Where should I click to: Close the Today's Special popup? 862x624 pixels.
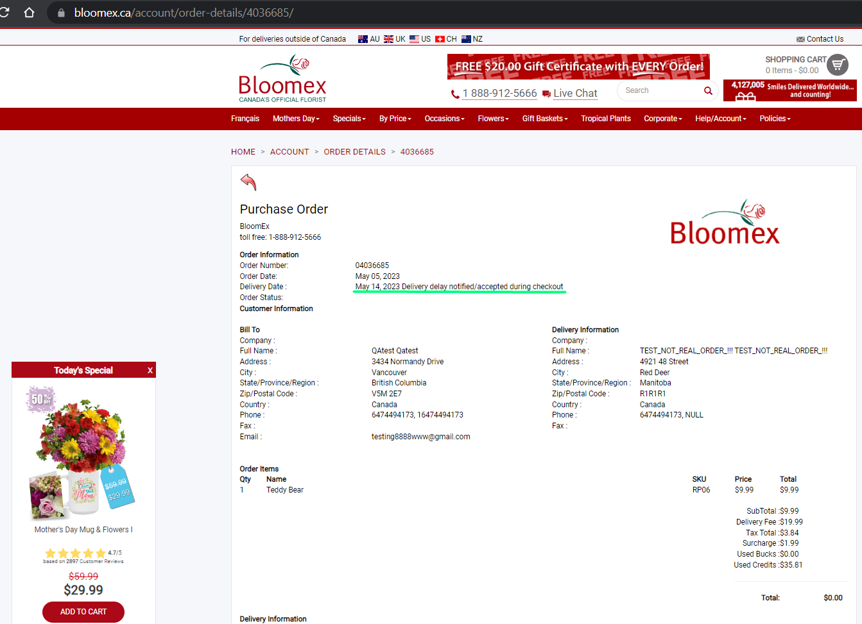[150, 370]
